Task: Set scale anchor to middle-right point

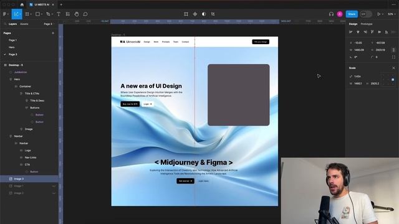Action: 393,80
